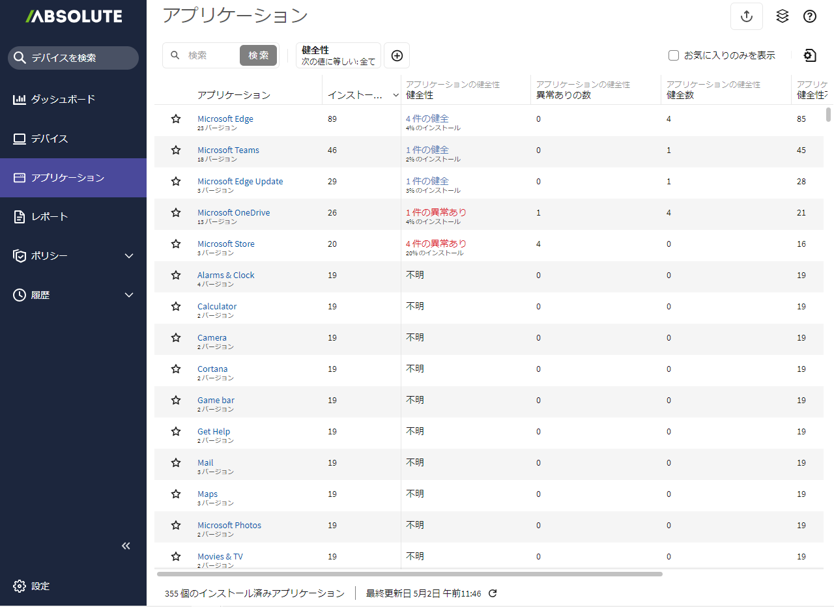This screenshot has width=834, height=607.
Task: Click the vertical scrollbar thumb
Action: click(x=829, y=115)
